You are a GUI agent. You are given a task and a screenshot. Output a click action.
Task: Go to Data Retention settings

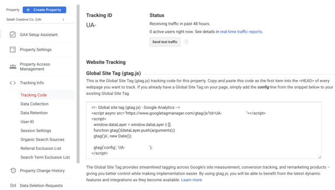34,113
